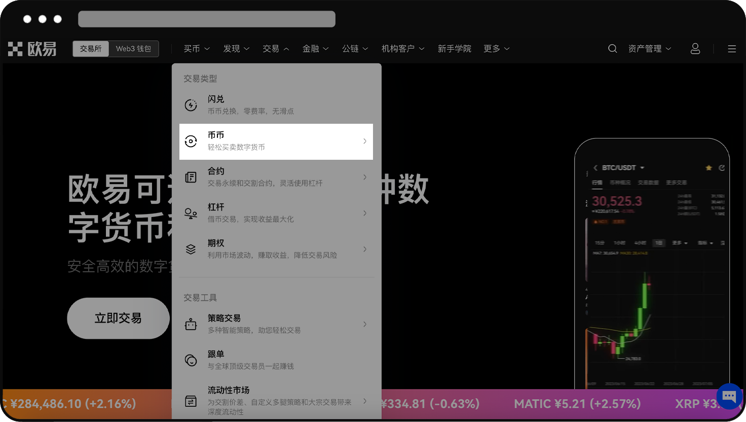The width and height of the screenshot is (746, 422).
Task: Click the 跟单 copy trading icon
Action: coord(191,360)
